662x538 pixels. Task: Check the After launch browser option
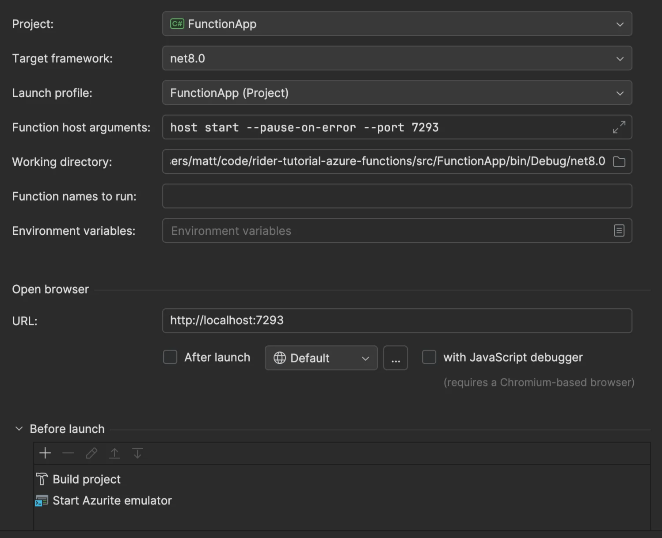click(x=170, y=357)
